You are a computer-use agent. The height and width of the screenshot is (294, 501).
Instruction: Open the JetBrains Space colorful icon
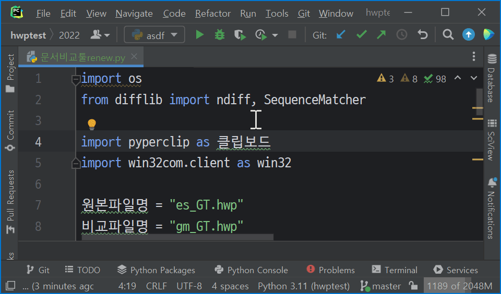click(x=488, y=34)
